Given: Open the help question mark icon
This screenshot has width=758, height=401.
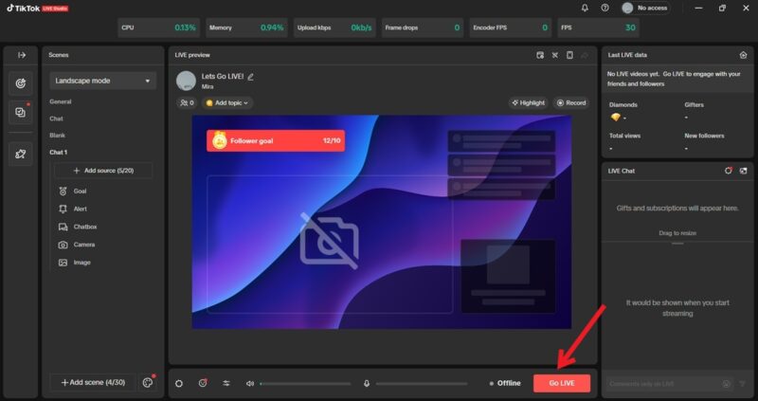Looking at the screenshot, I should click(605, 8).
